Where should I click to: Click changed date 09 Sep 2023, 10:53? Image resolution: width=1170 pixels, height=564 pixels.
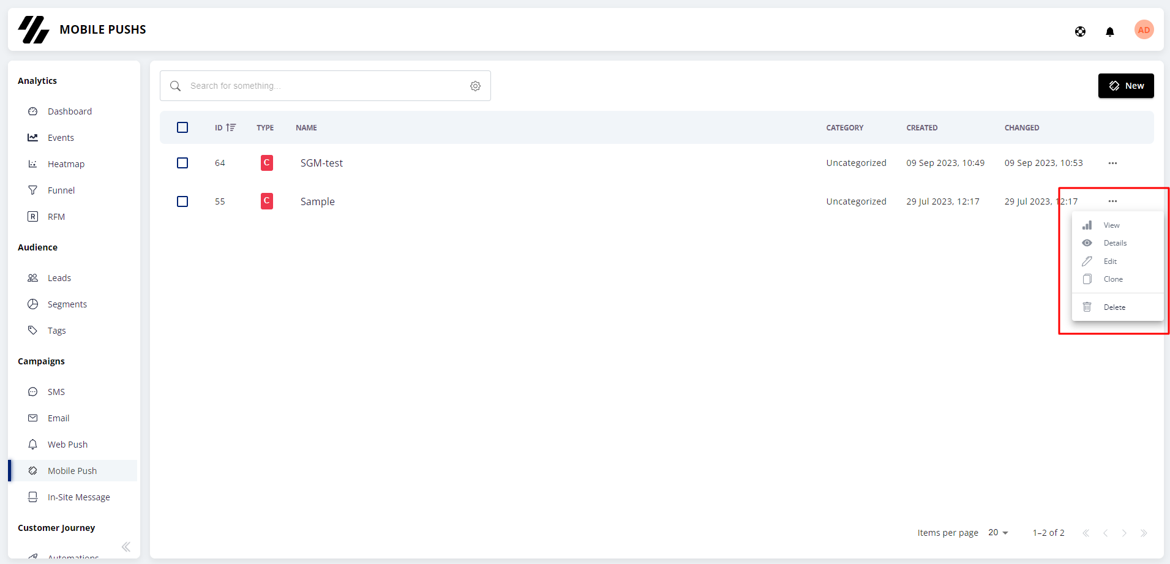coord(1043,163)
